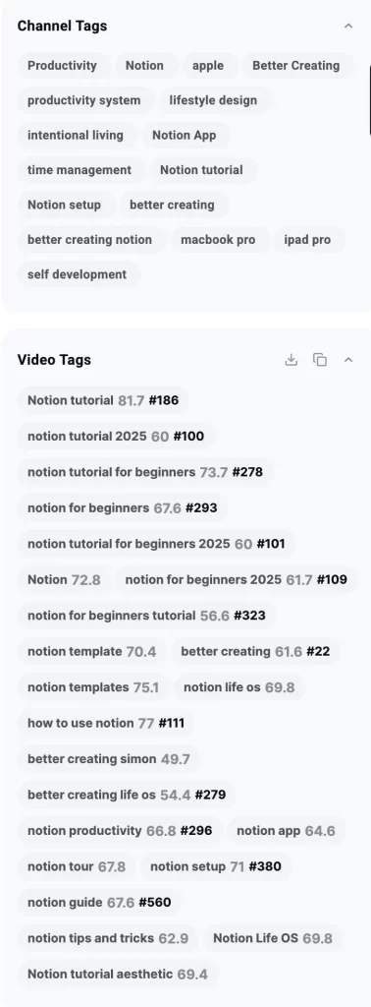This screenshot has height=1007, width=371.
Task: Click the notion life os tag
Action: pos(239,687)
